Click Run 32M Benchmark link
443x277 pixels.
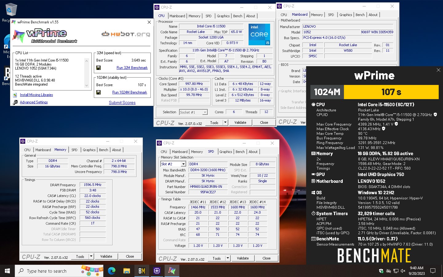tap(132, 68)
